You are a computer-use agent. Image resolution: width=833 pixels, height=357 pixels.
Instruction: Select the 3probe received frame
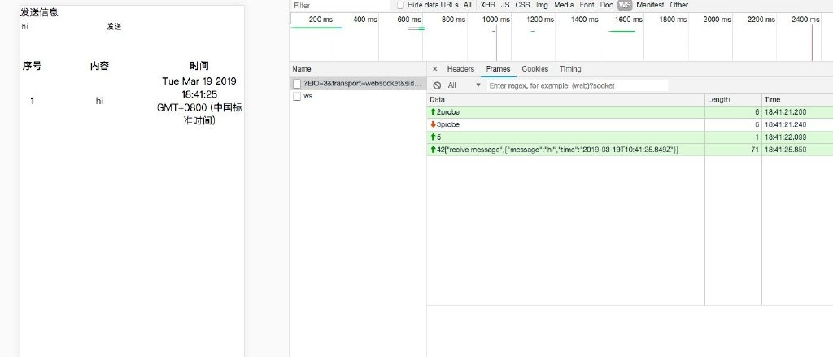tap(630, 124)
